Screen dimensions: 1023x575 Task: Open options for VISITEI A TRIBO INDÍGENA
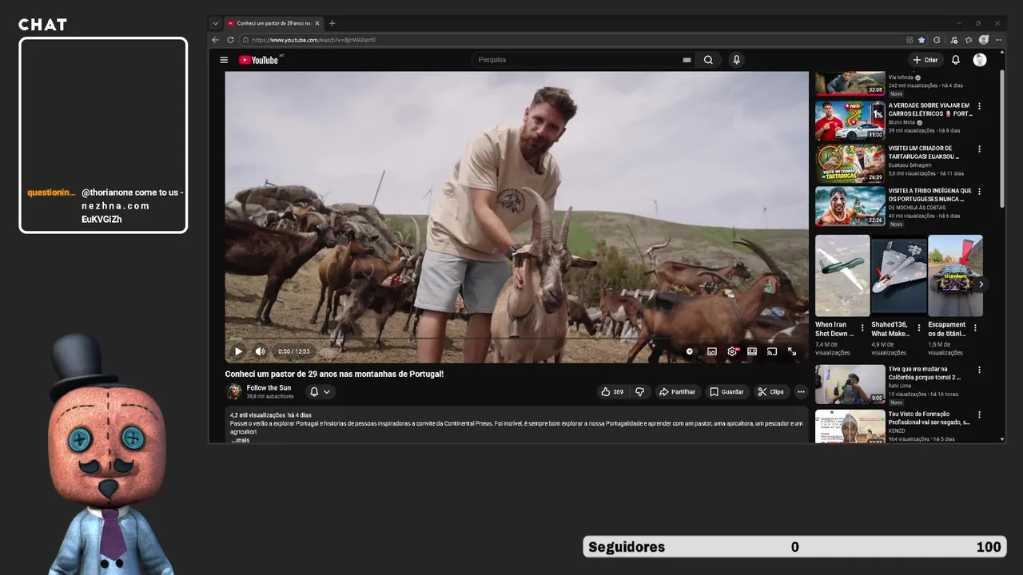click(979, 192)
